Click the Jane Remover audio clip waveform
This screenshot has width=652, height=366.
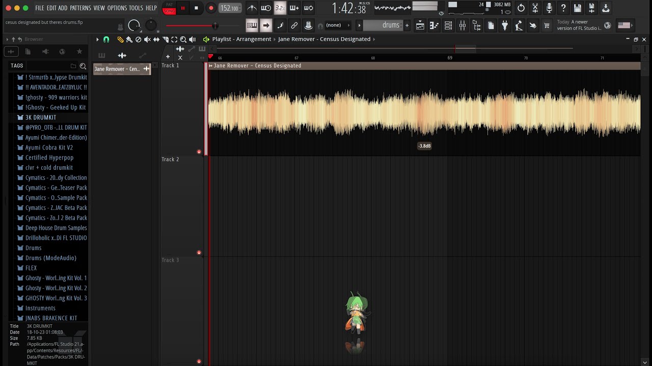click(x=424, y=112)
